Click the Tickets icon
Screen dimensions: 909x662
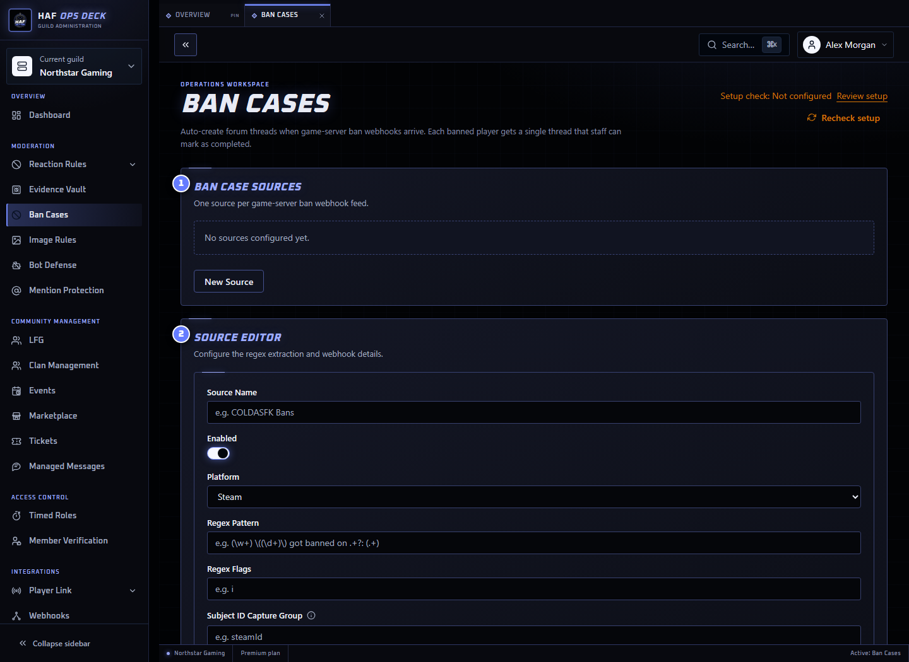click(16, 441)
